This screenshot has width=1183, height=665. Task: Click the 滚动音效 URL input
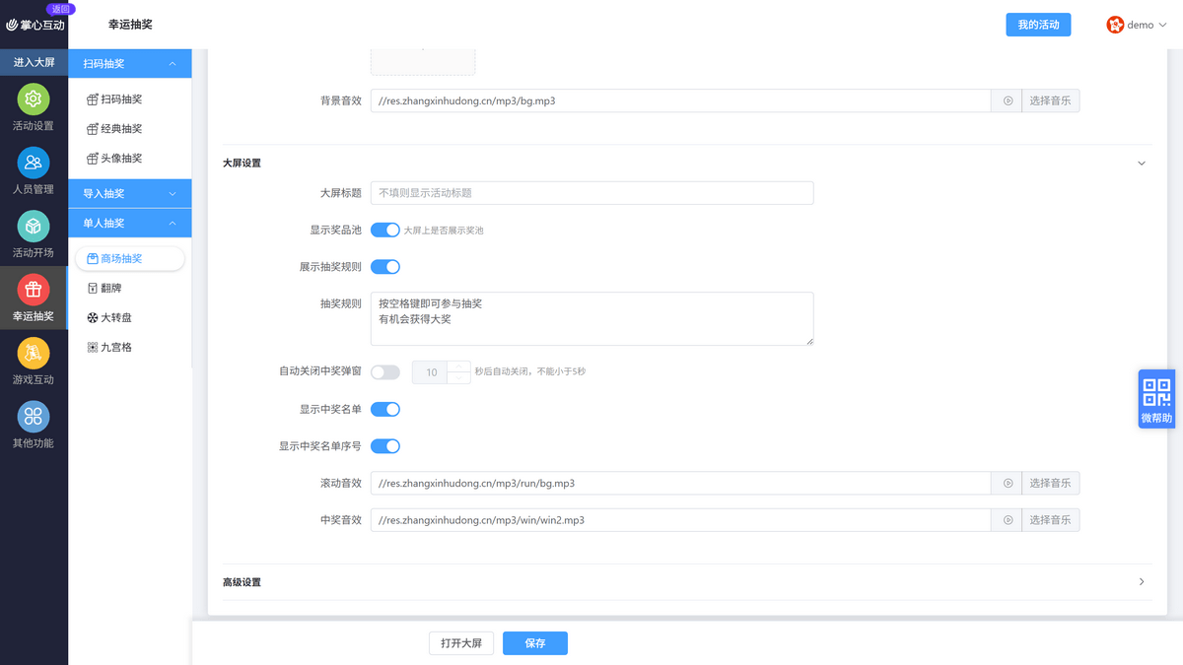click(681, 483)
